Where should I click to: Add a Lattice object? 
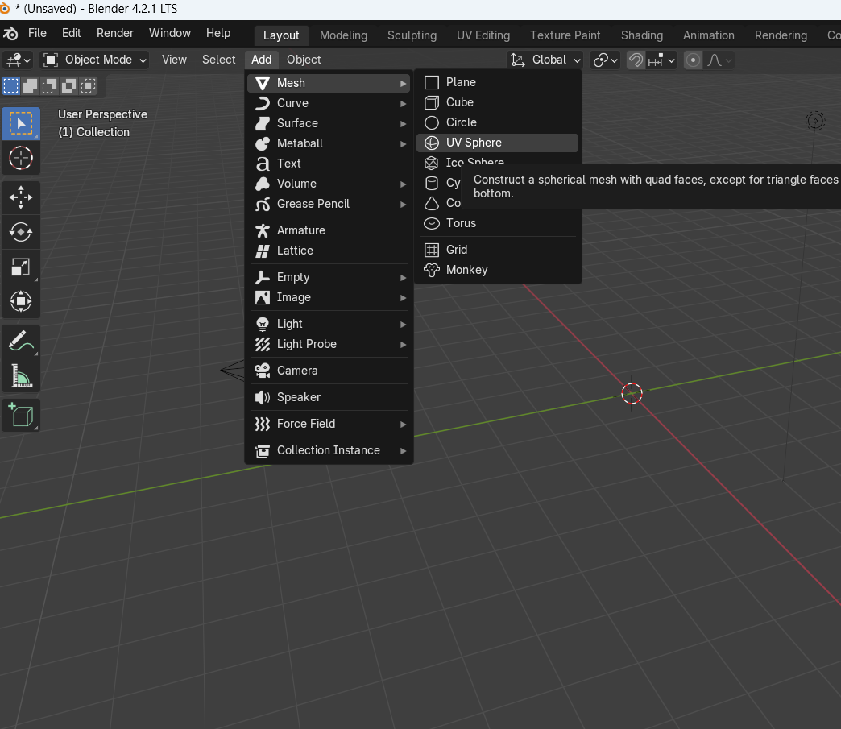[x=329, y=251]
